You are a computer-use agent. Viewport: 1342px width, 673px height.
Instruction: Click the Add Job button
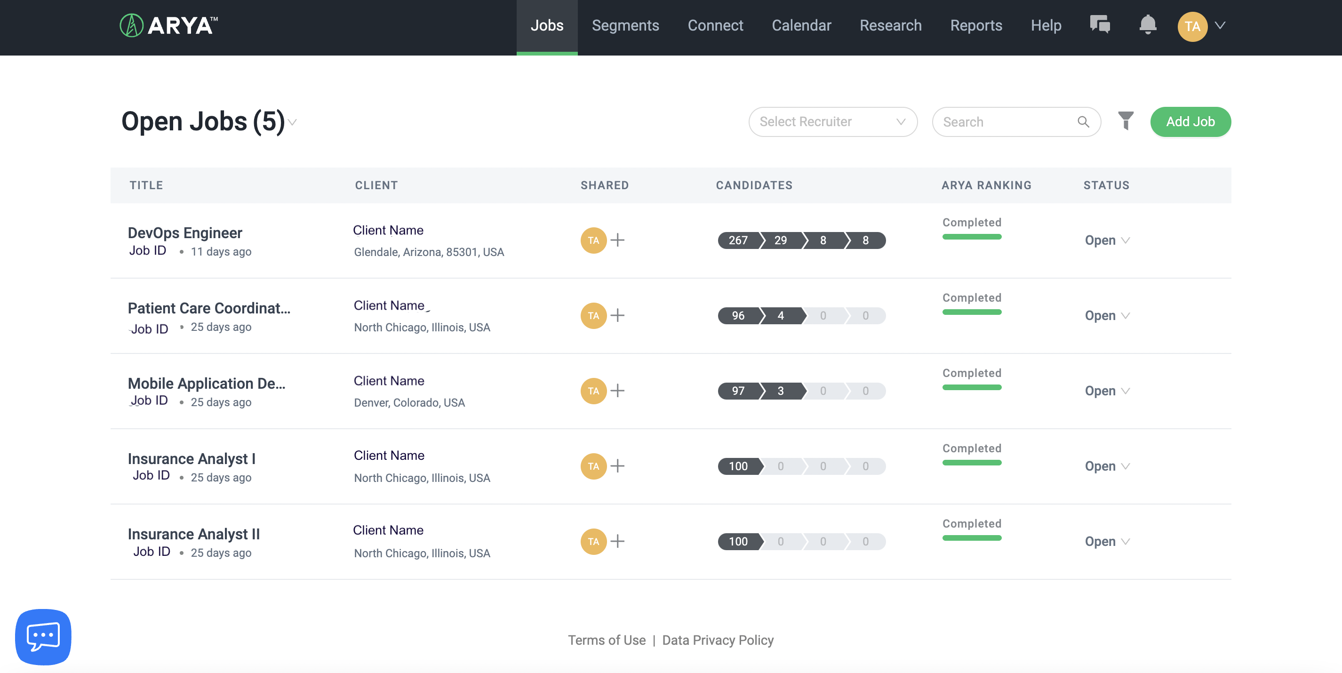1191,121
